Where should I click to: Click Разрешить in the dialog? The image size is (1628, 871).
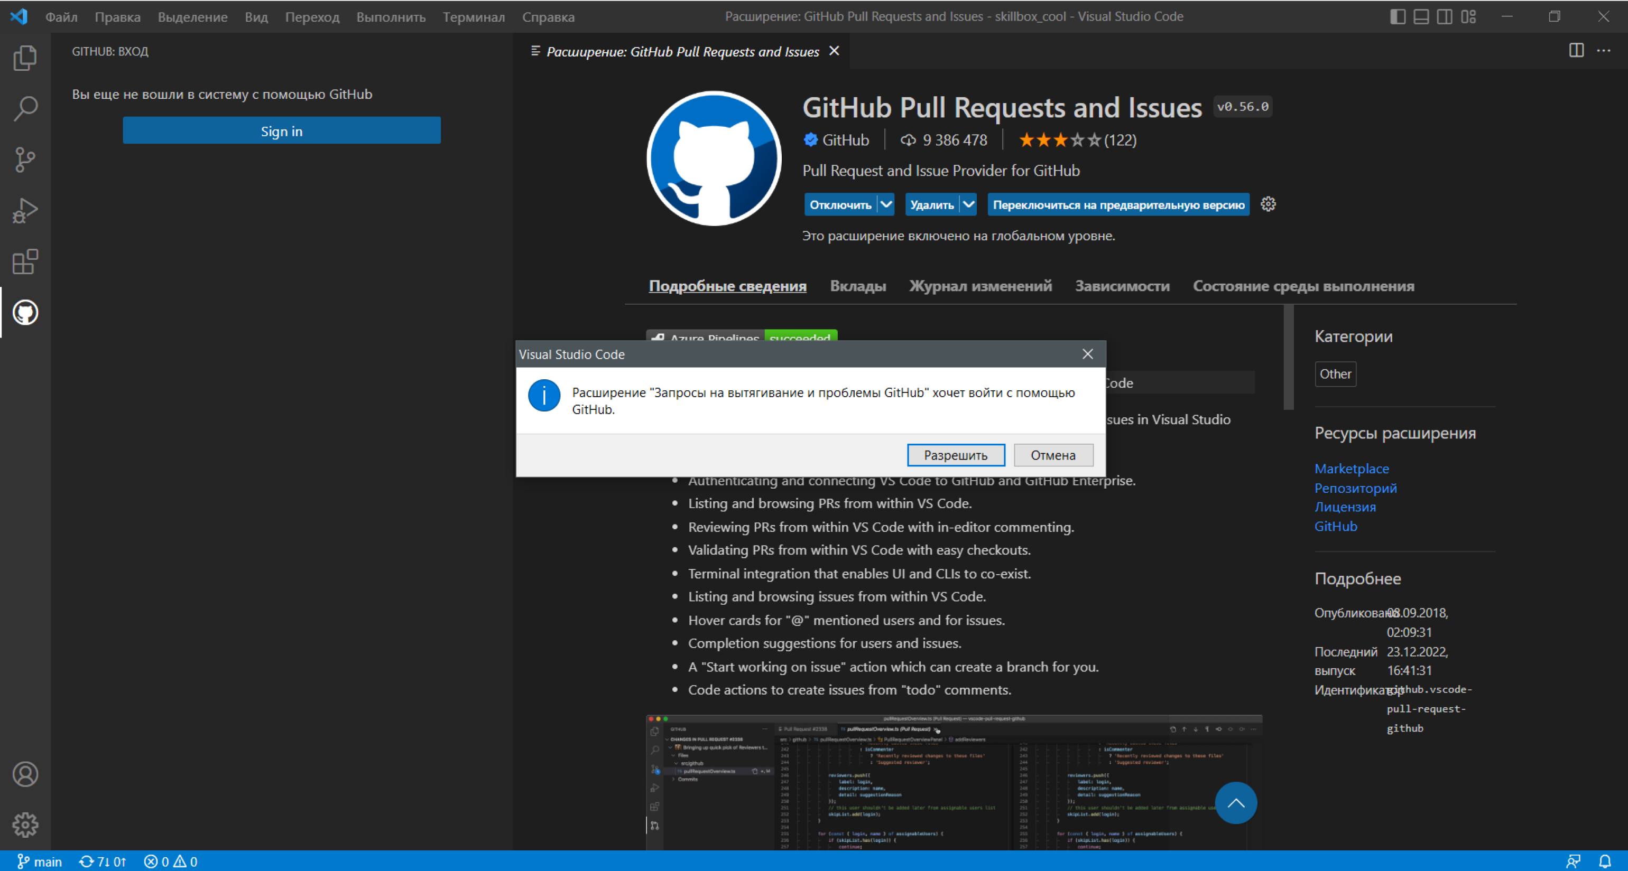(x=956, y=455)
